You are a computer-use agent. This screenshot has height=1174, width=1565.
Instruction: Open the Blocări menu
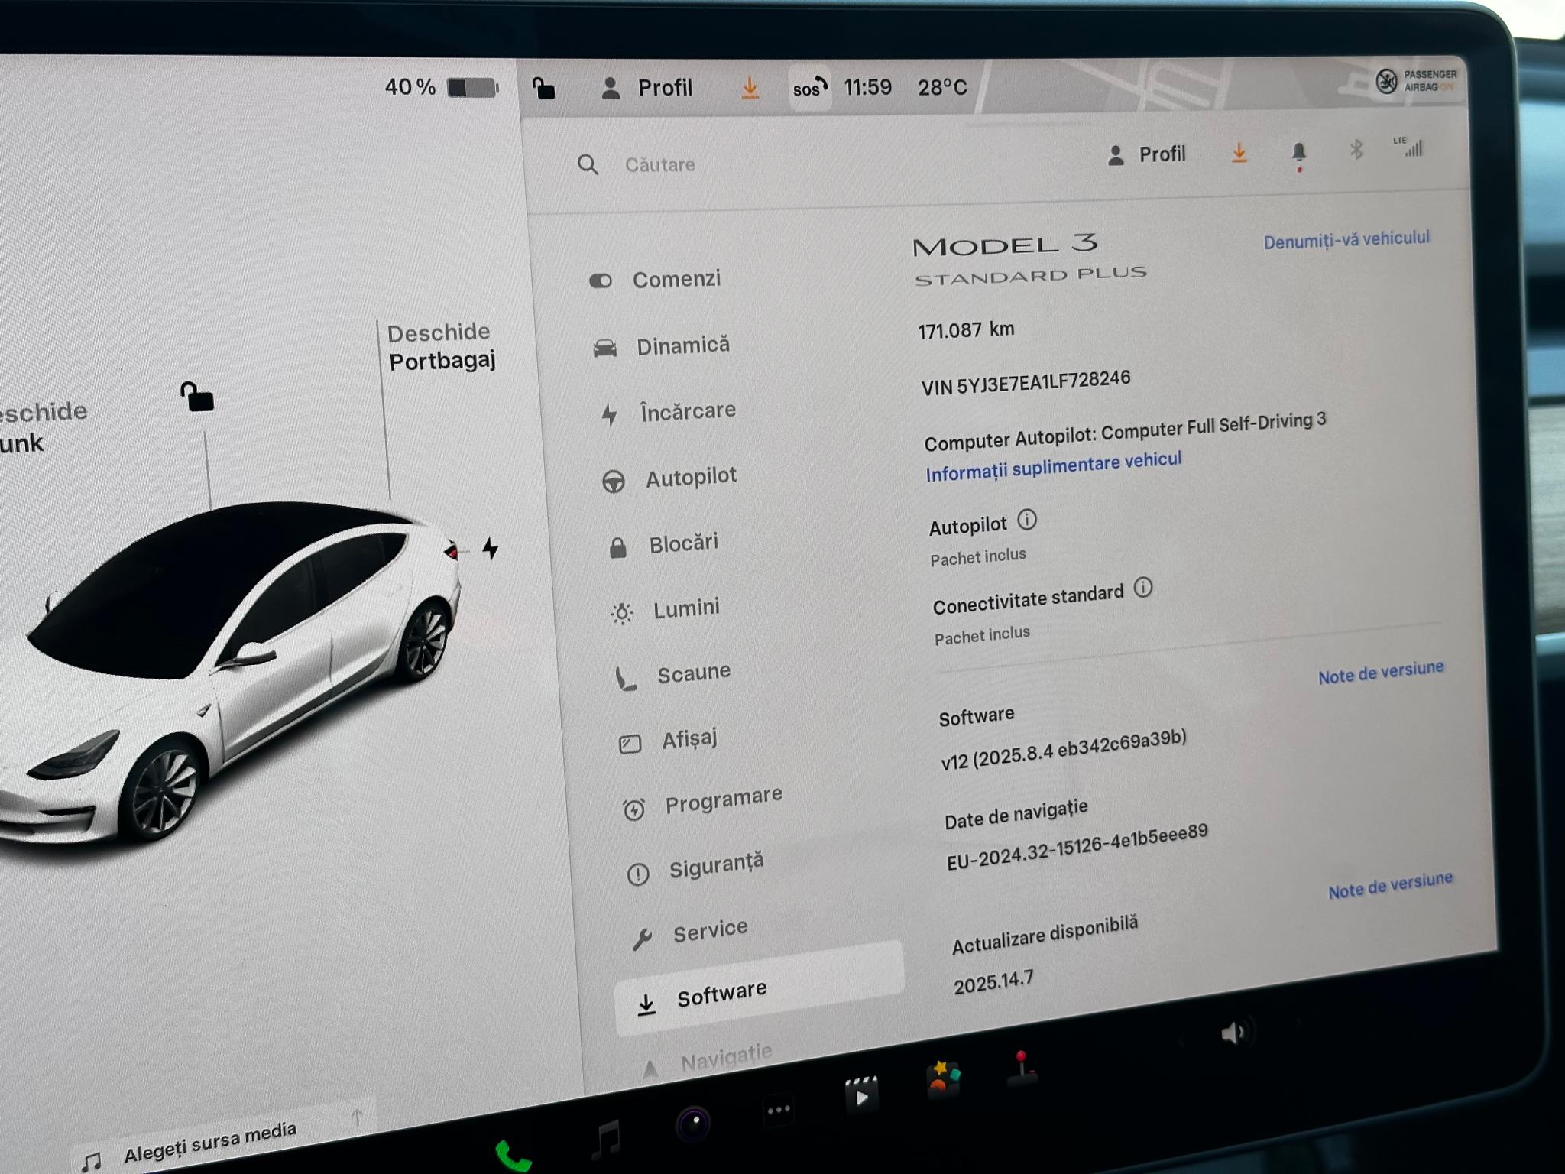pos(663,544)
